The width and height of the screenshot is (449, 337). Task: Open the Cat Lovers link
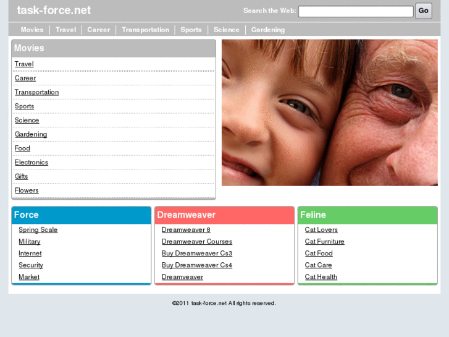(x=321, y=230)
